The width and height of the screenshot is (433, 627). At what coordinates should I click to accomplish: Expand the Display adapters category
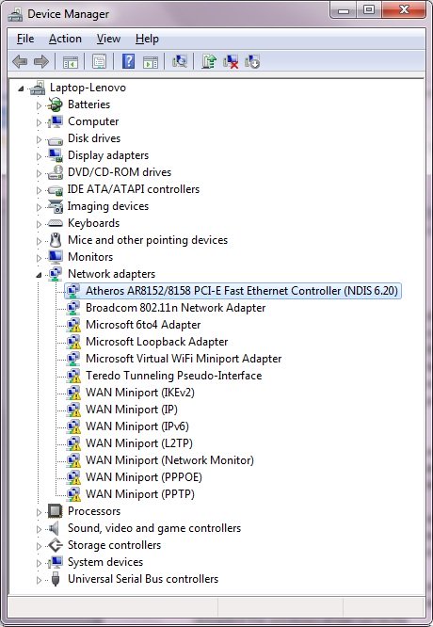(x=39, y=156)
